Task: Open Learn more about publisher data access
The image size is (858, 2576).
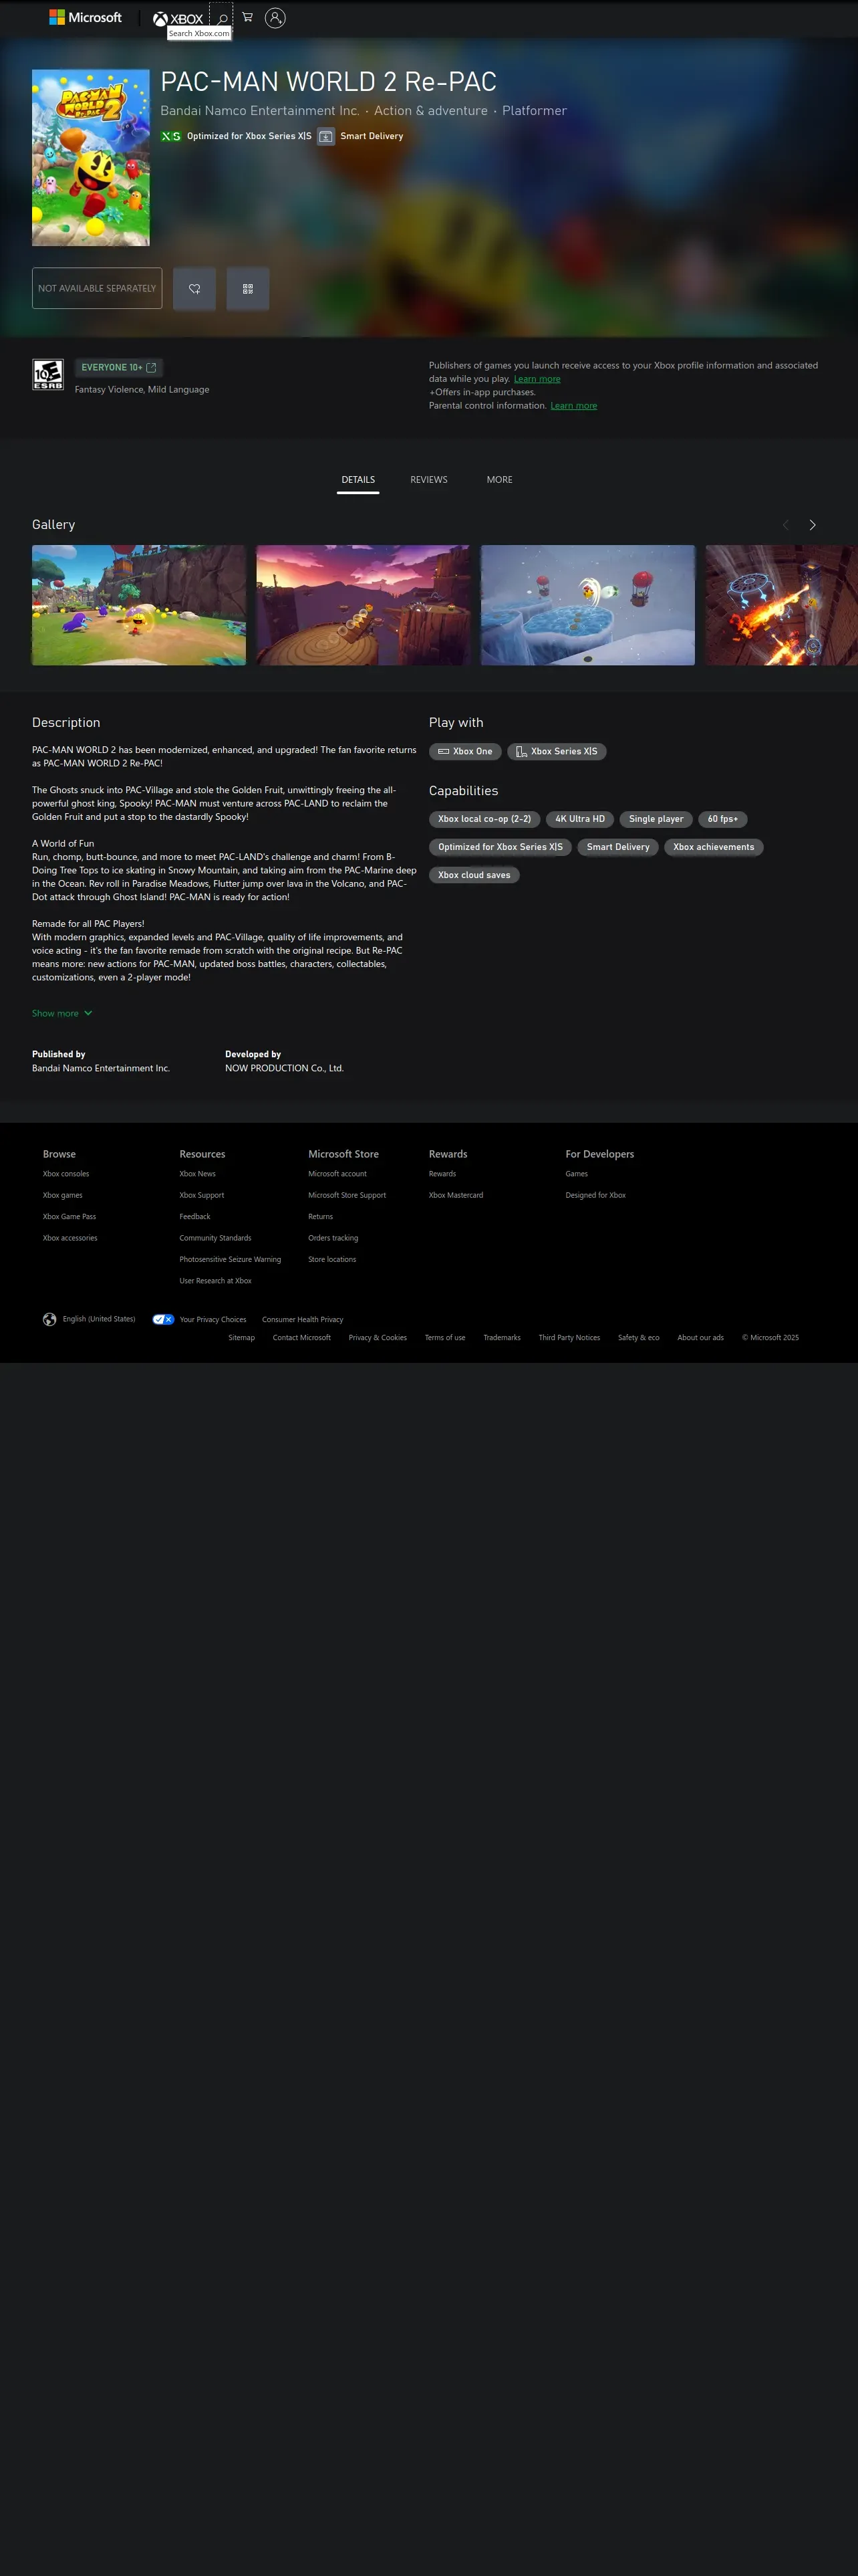Action: pyautogui.click(x=537, y=379)
